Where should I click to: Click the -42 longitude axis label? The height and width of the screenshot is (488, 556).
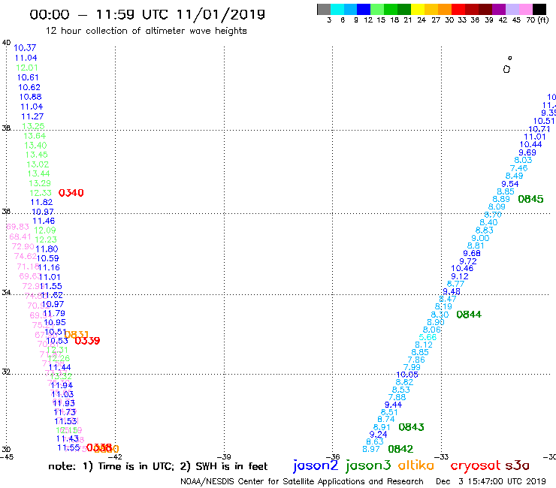coord(115,457)
